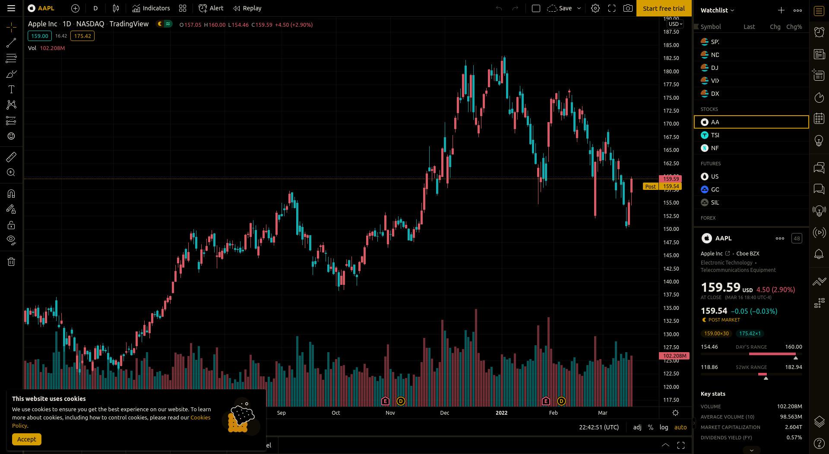Remove drawings using the trash icon

11,262
